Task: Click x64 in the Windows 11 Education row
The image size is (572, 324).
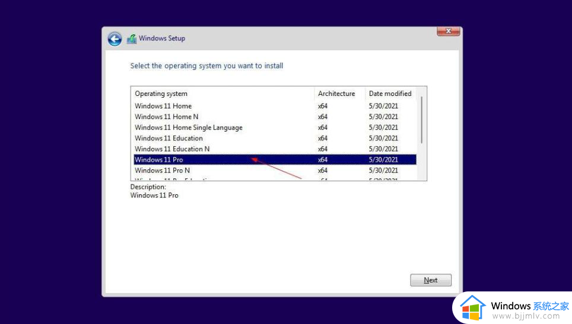Action: (322, 139)
